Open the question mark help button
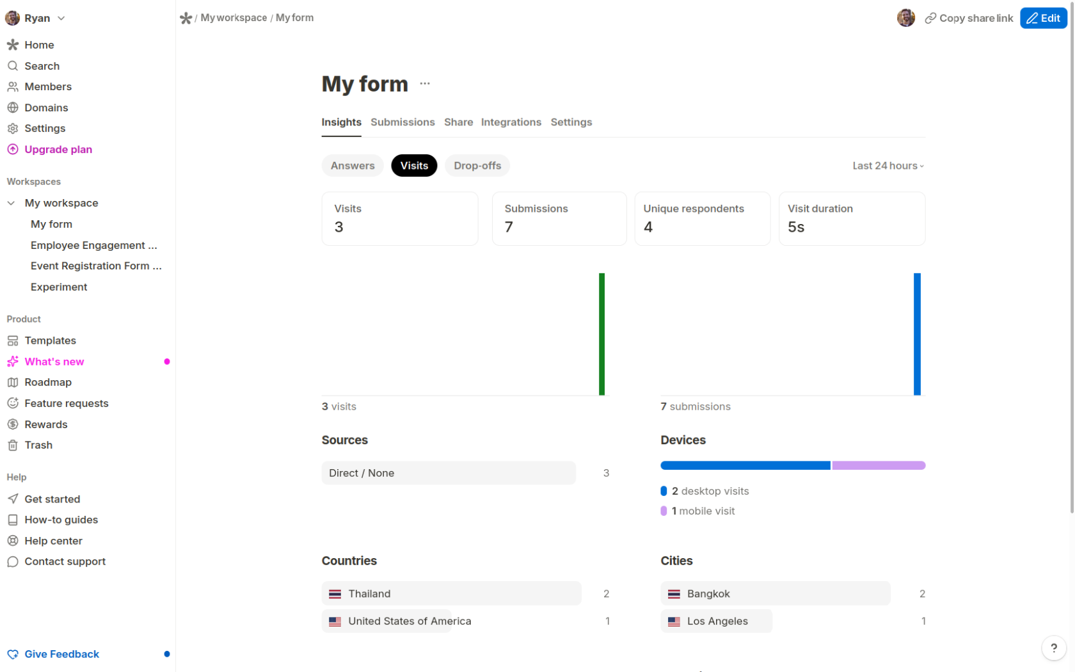Viewport: 1075px width, 672px height. coord(1053,648)
